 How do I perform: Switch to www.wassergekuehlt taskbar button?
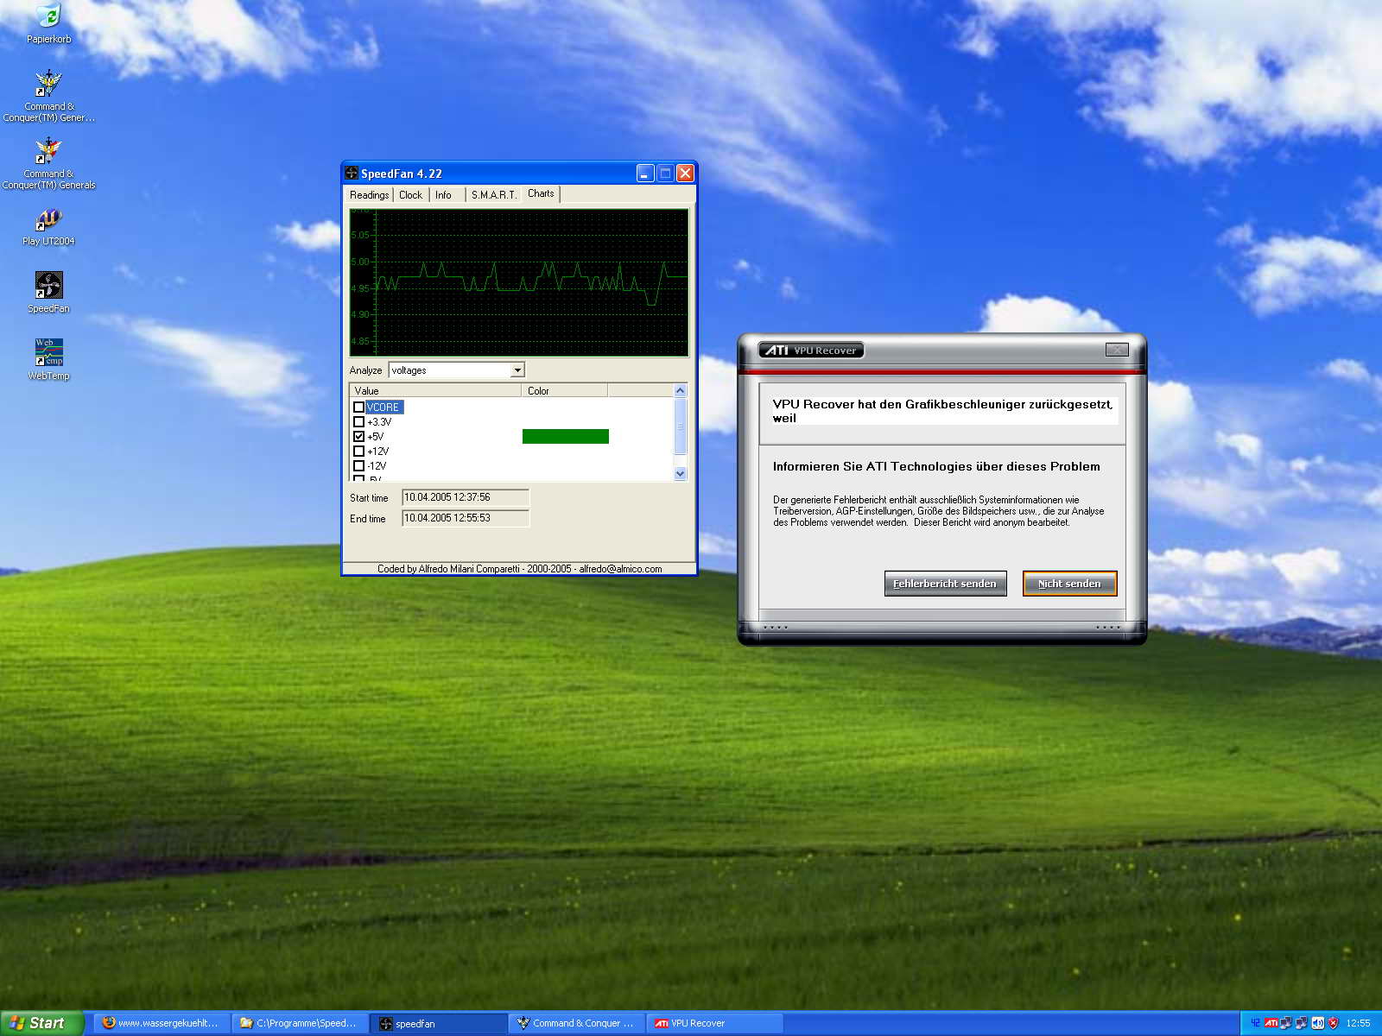(x=162, y=1023)
